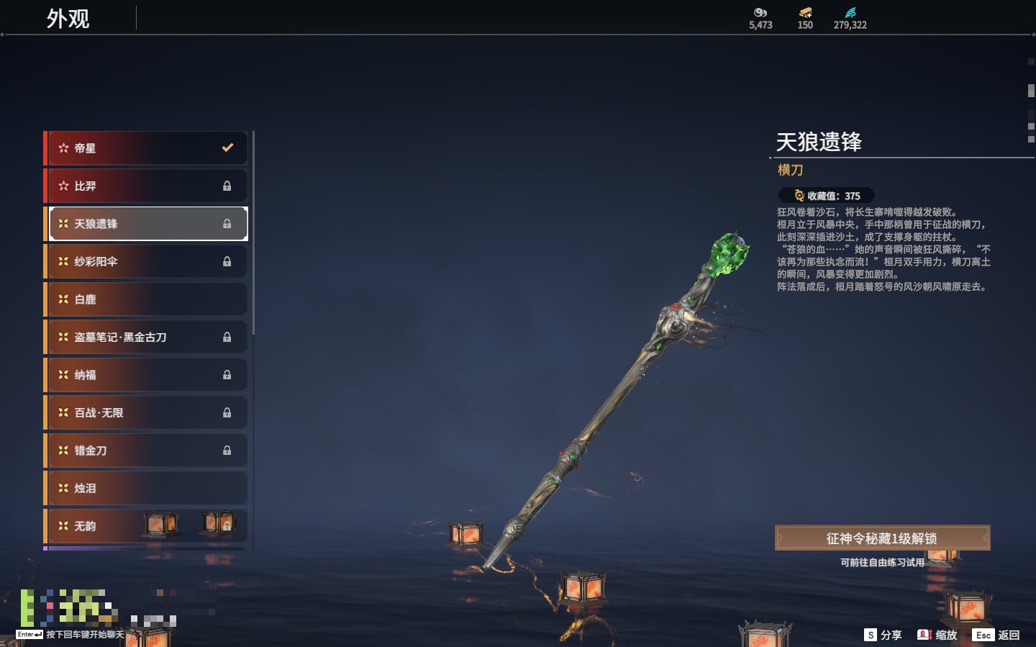1036x647 pixels.
Task: Click the silver coin currency icon
Action: pos(760,12)
